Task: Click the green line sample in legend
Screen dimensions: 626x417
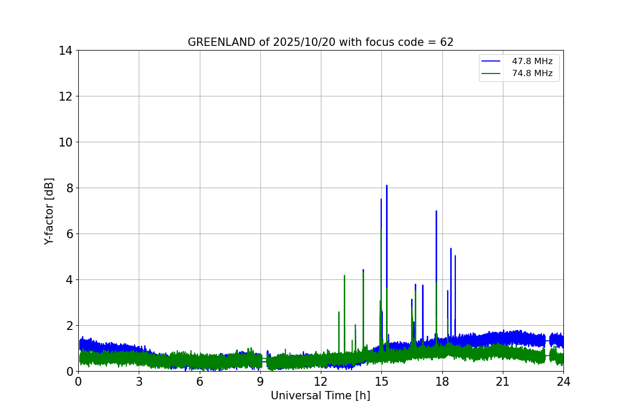Action: pyautogui.click(x=492, y=73)
